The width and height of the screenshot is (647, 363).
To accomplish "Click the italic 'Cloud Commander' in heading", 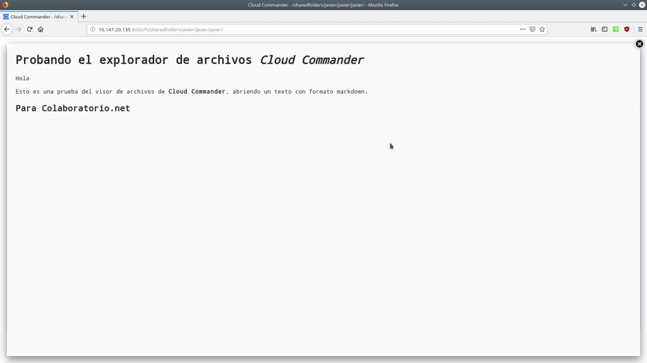I will (x=311, y=60).
